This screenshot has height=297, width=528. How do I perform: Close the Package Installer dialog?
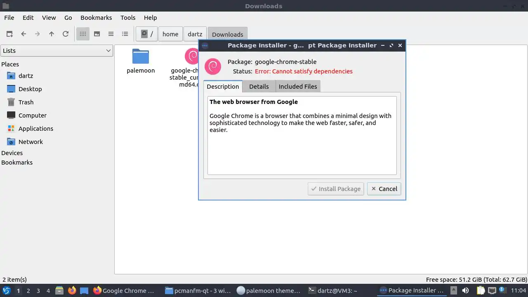400,45
